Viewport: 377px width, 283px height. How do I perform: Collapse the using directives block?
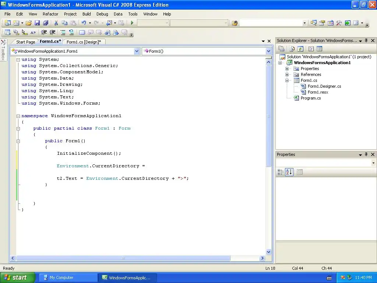(x=18, y=60)
